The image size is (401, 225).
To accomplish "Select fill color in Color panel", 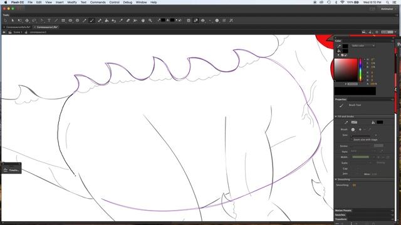I will click(x=345, y=51).
